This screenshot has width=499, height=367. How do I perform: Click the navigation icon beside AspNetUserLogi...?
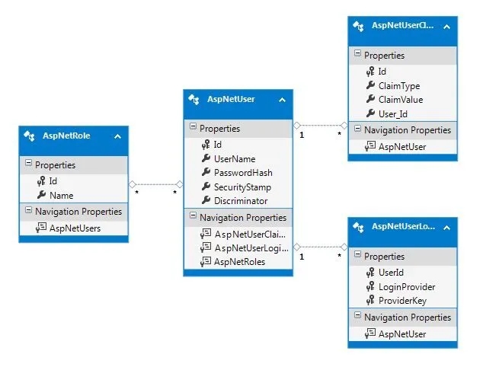click(206, 247)
